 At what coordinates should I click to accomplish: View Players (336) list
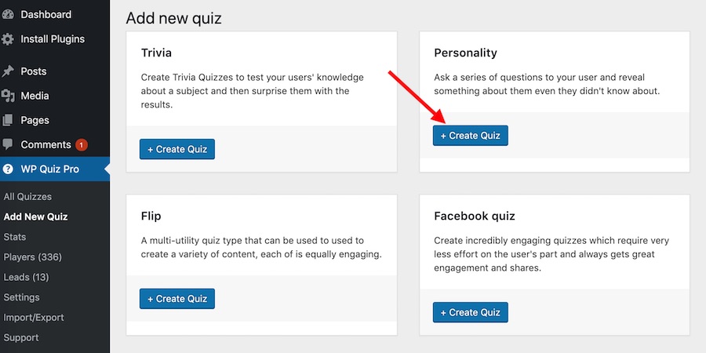point(33,257)
